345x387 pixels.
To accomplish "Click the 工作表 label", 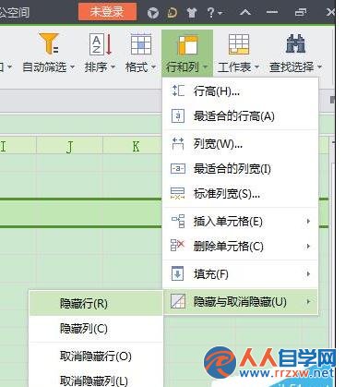I will pos(234,67).
